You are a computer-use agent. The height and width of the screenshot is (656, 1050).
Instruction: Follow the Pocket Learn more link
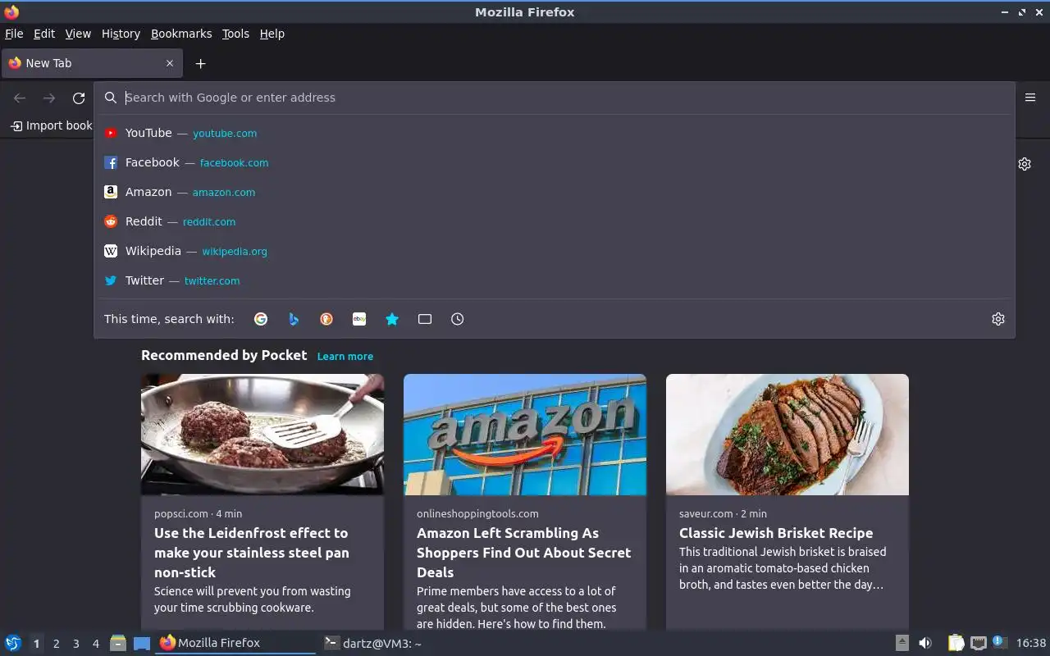point(345,356)
